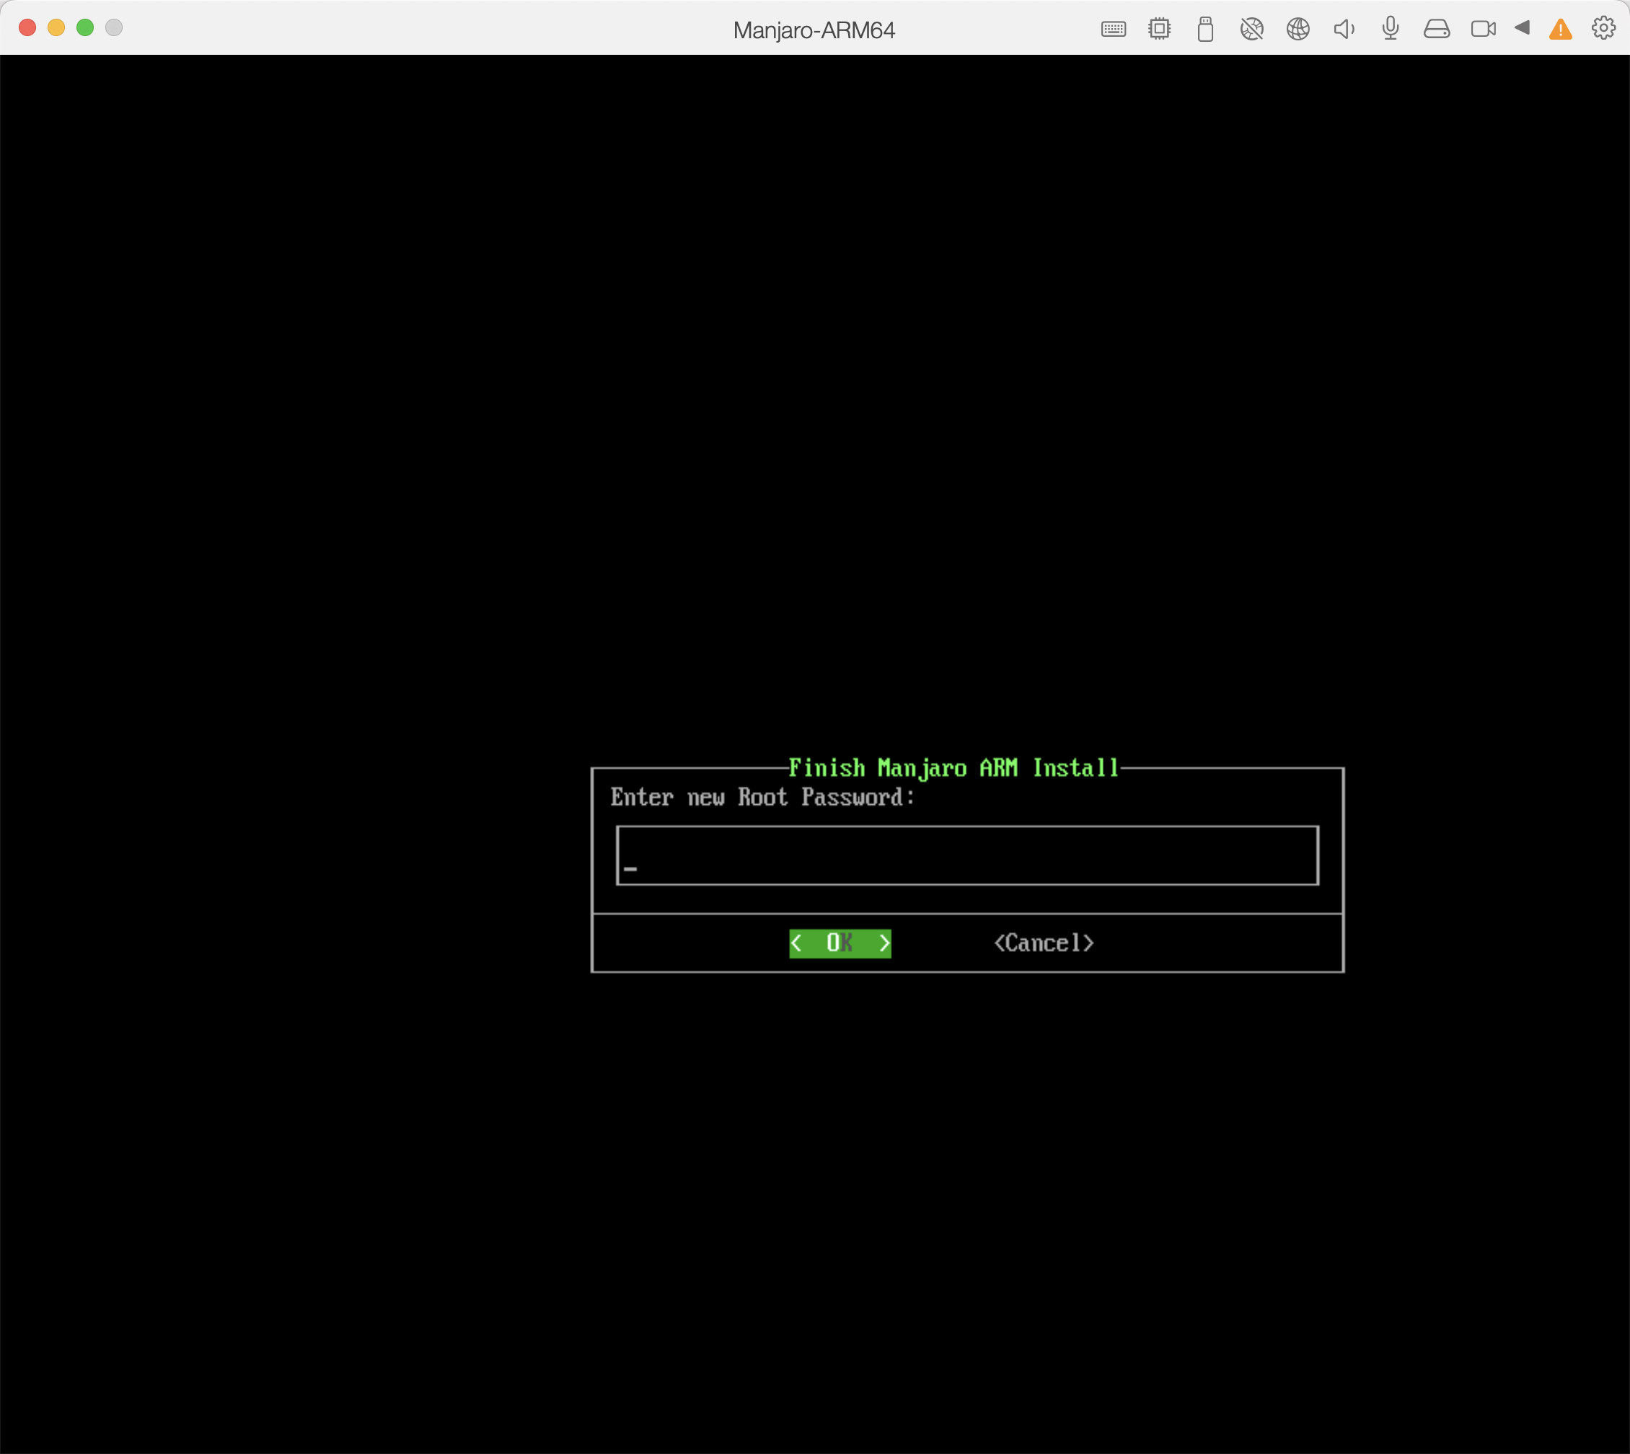Screen dimensions: 1630x1454
Task: Open the orange warning triangle icon
Action: click(x=1561, y=30)
